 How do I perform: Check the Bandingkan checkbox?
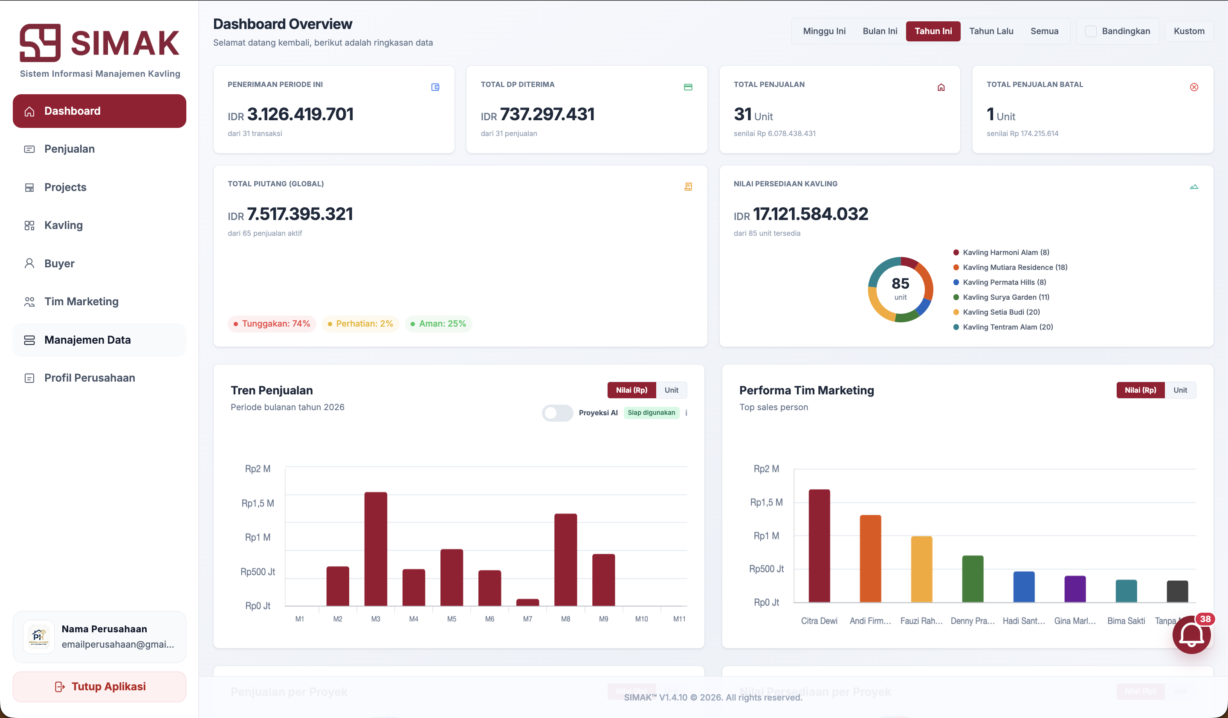point(1091,31)
